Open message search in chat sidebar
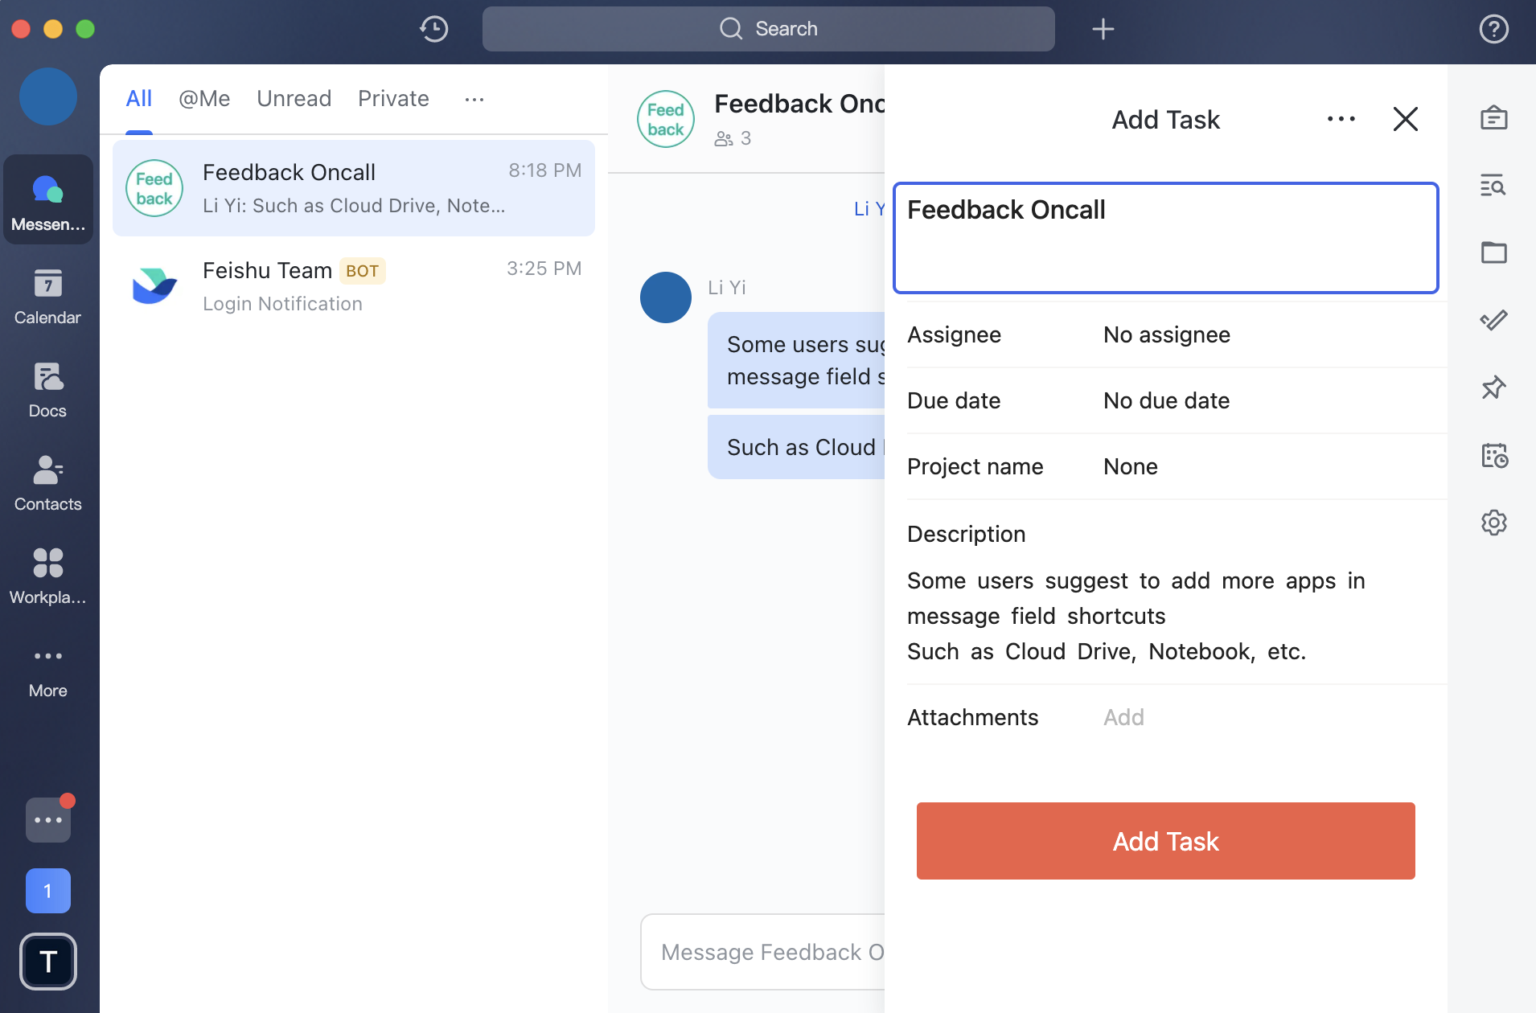The image size is (1536, 1013). [x=1494, y=185]
